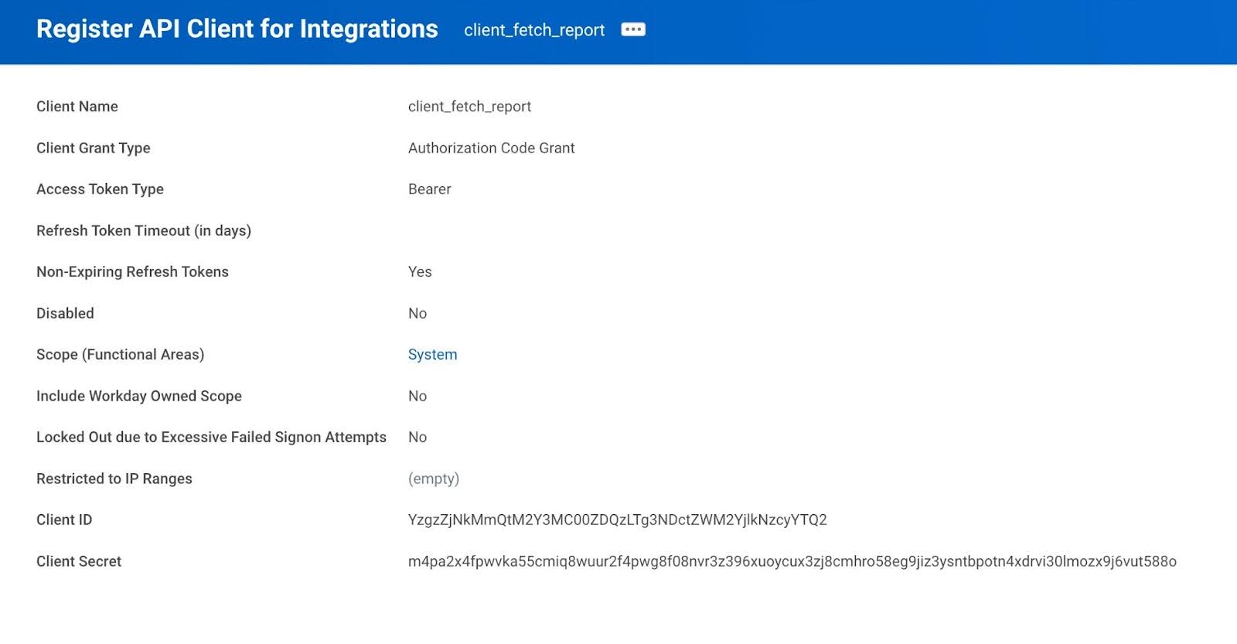Open related actions ellipsis next to client_fetch_report
The height and width of the screenshot is (644, 1237).
click(633, 29)
